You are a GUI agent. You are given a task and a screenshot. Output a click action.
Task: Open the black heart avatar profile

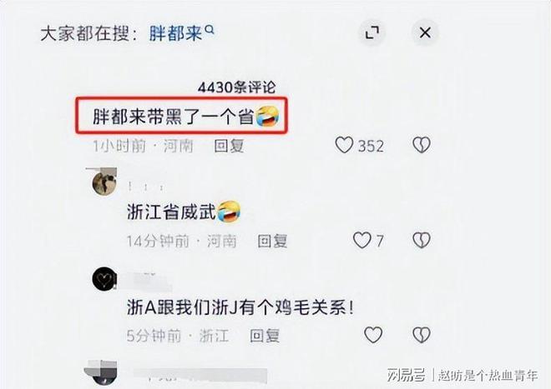[104, 279]
